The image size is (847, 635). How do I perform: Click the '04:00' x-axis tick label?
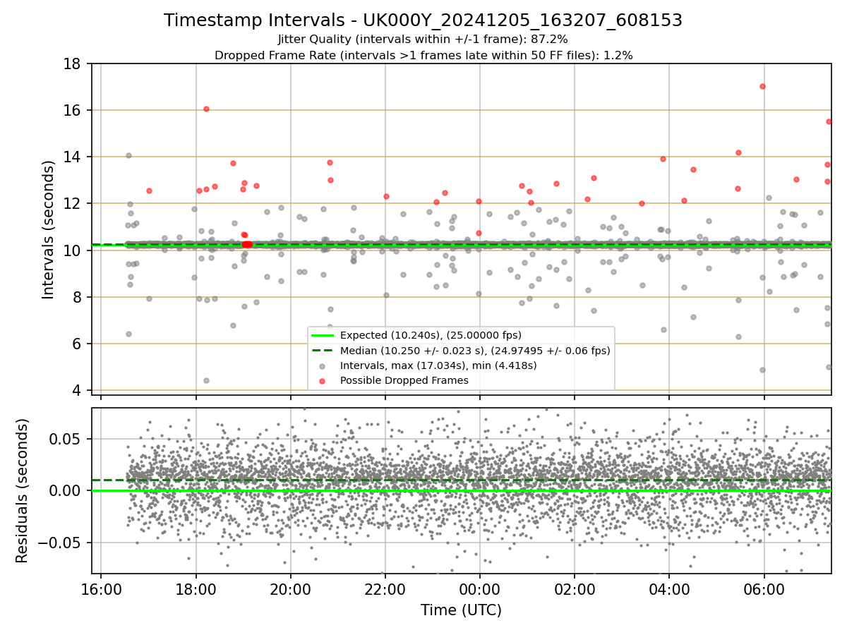pos(668,588)
